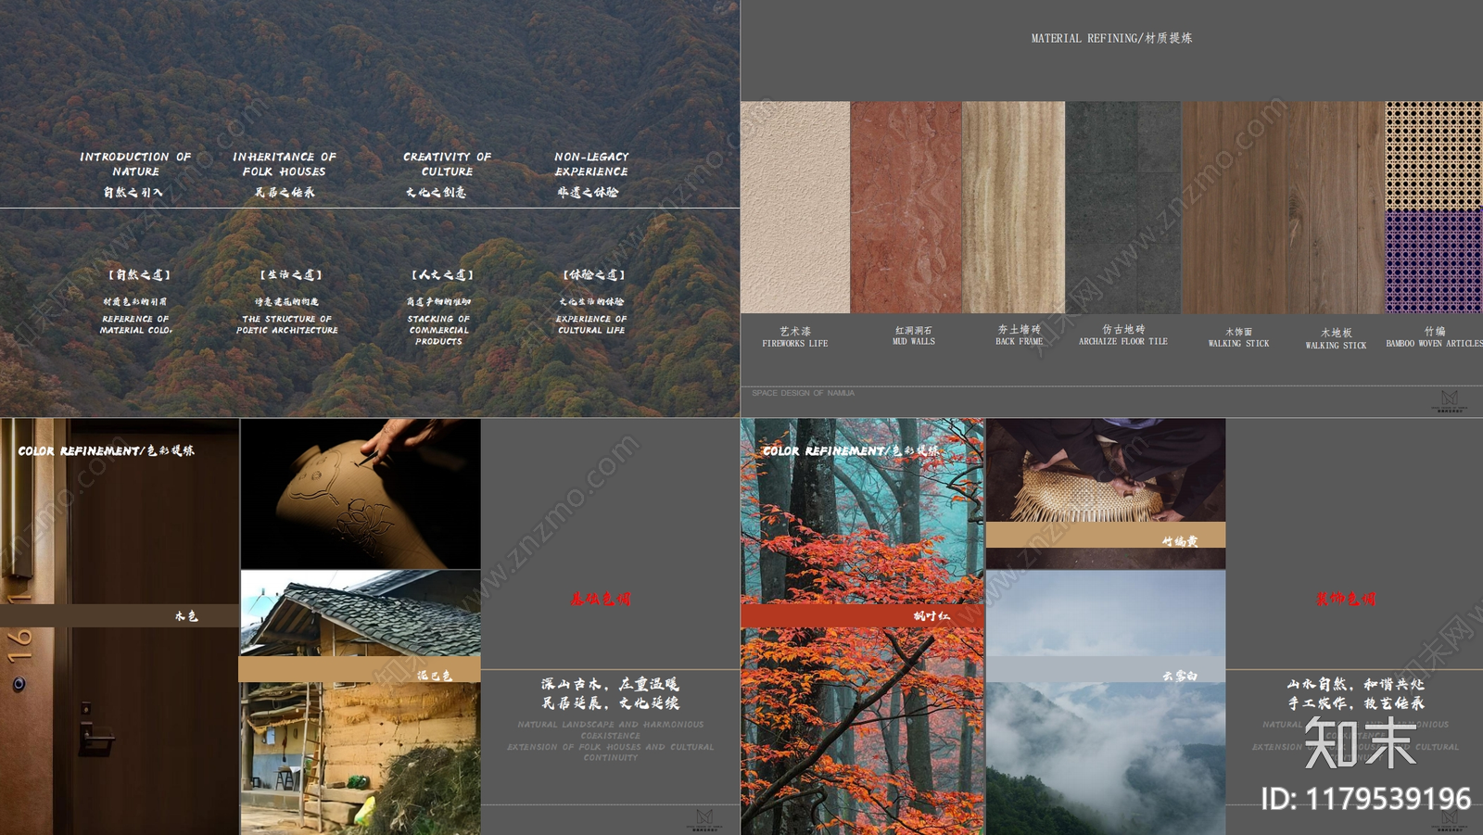
Task: Select the 'NON-LEGACY EXPERIENCE' heading
Action: coord(591,164)
